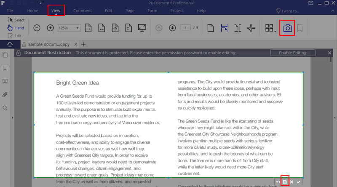Open the search side panel
Viewport: 337px width, 187px height.
pos(5,108)
